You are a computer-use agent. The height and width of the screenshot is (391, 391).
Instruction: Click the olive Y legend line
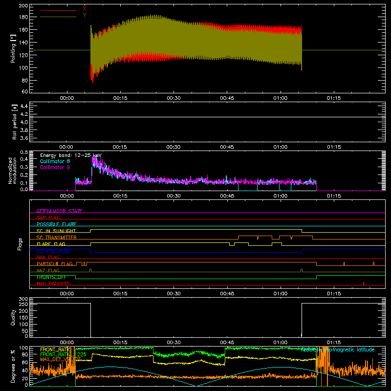tap(58, 17)
